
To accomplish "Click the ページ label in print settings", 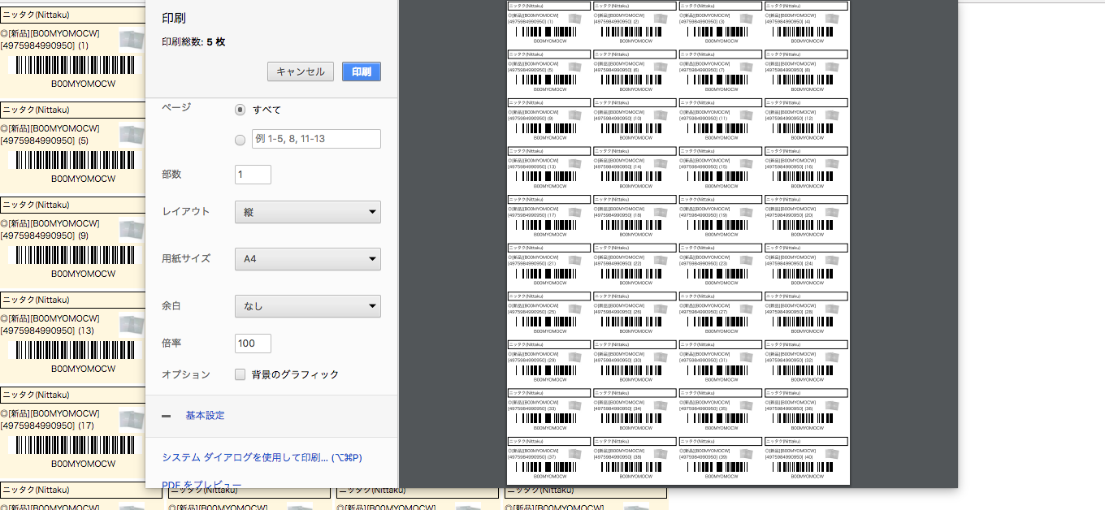I will pyautogui.click(x=176, y=107).
